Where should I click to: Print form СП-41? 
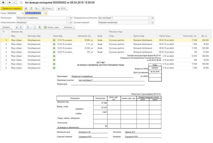click(62, 8)
